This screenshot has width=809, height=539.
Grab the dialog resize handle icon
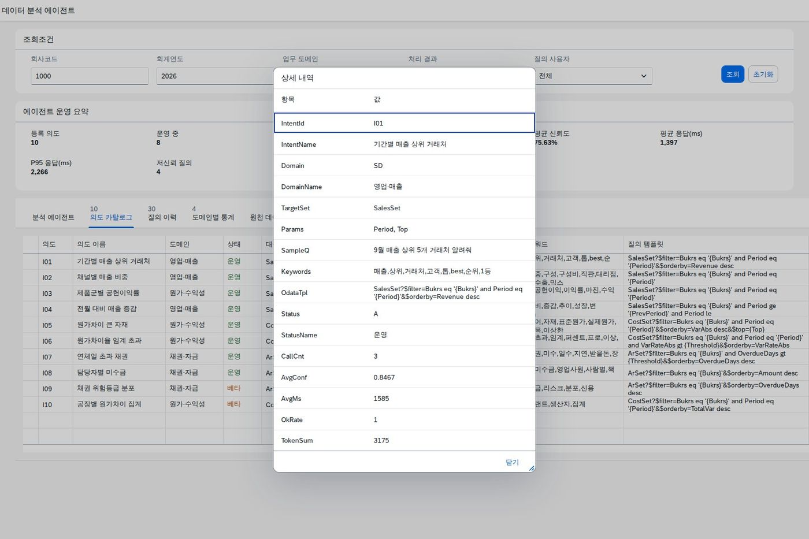532,468
